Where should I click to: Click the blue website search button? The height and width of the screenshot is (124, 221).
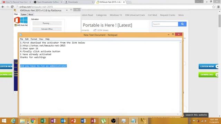[x=182, y=24]
